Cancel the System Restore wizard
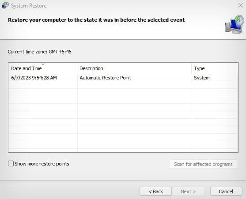 click(x=226, y=191)
